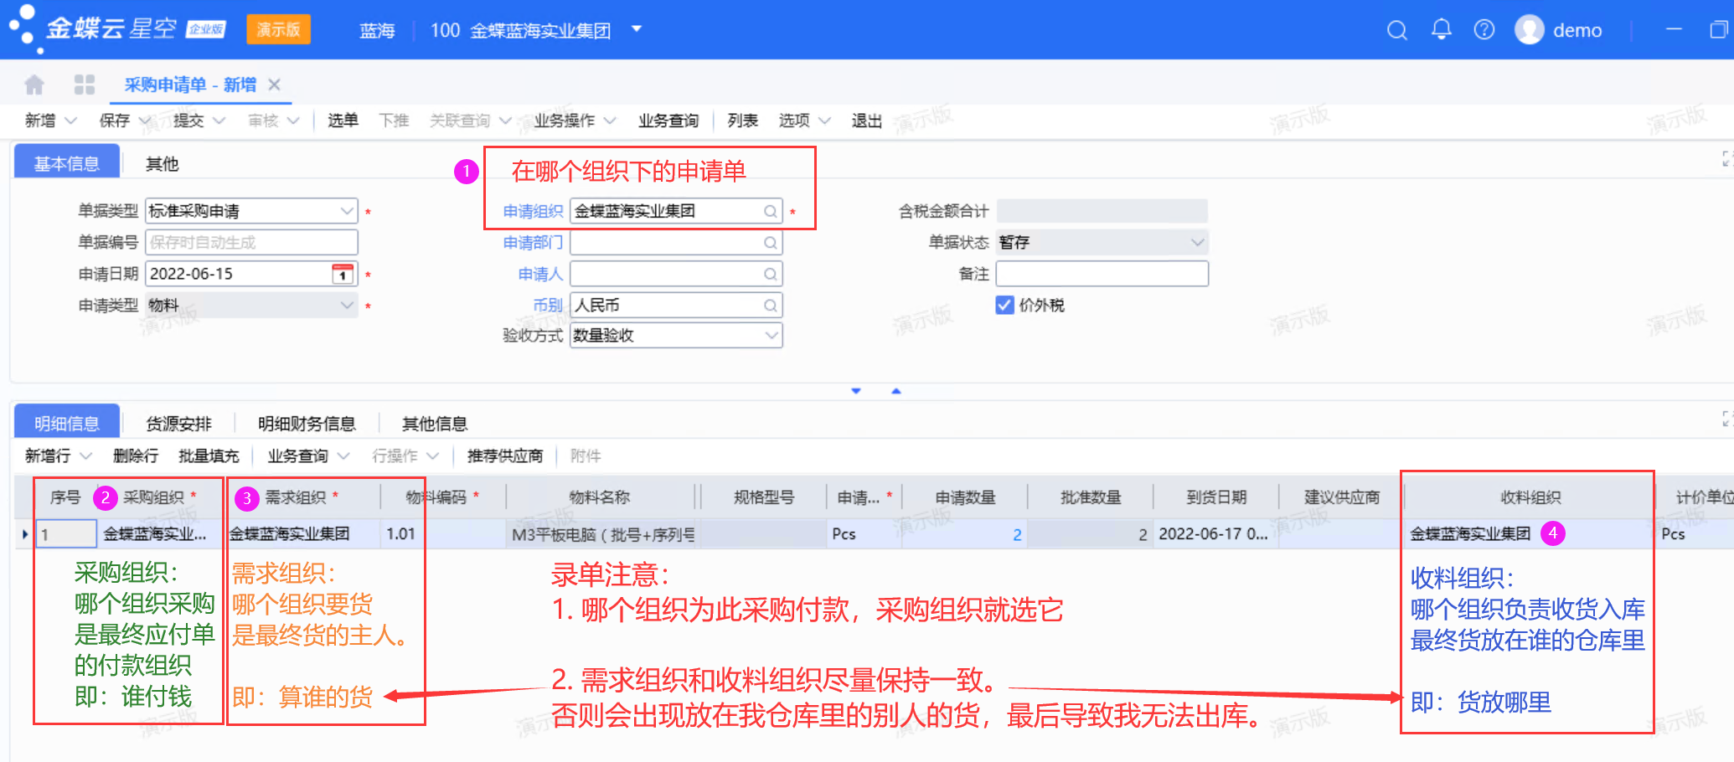Open the help question mark icon
Screen dimensions: 1734x762
pyautogui.click(x=1484, y=30)
